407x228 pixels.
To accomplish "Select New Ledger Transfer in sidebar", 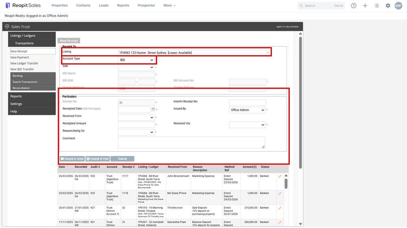I will click(x=24, y=63).
